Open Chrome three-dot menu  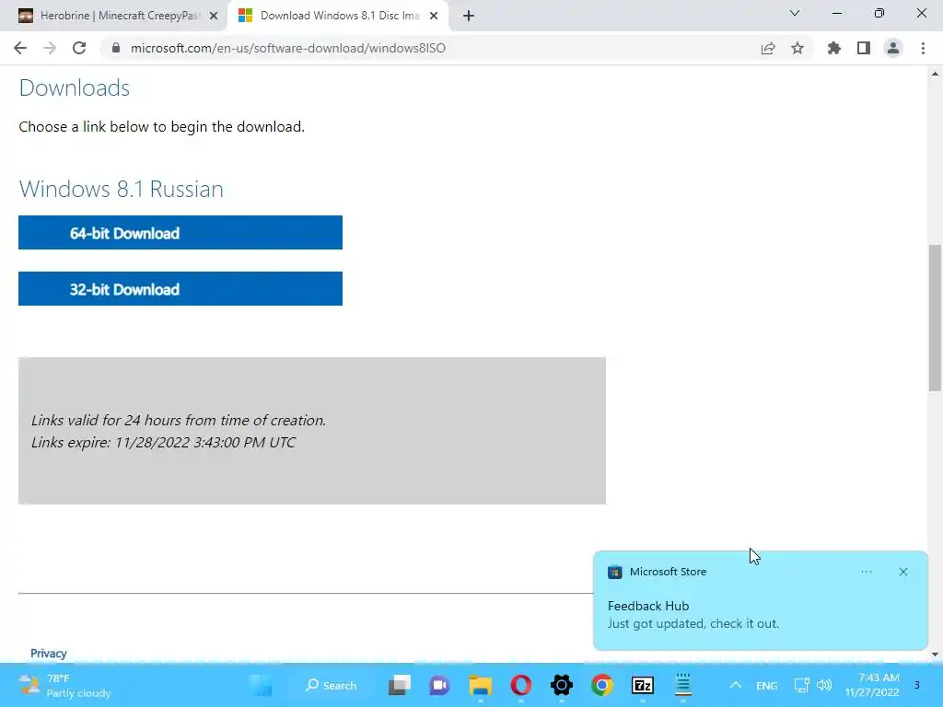923,48
